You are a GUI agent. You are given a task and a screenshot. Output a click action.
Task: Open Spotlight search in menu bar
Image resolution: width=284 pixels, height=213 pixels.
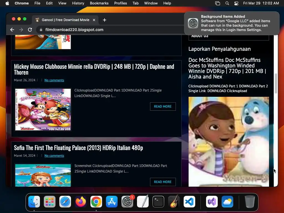click(x=227, y=3)
